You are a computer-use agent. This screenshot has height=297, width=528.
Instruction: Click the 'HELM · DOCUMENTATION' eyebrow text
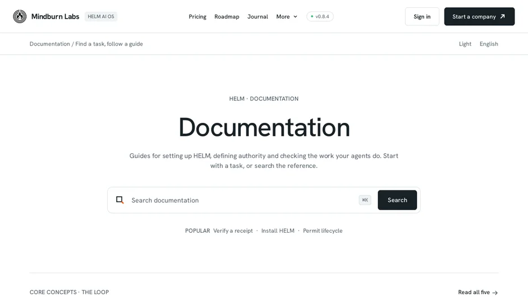[263, 99]
